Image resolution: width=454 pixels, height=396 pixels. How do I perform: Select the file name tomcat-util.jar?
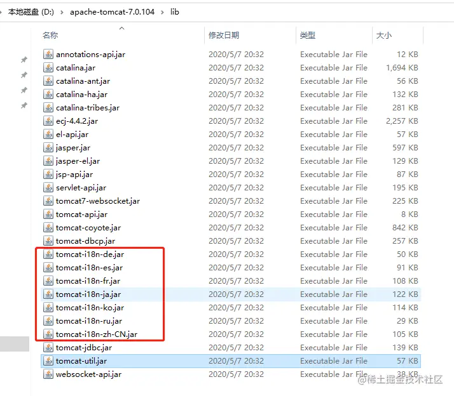tap(81, 360)
